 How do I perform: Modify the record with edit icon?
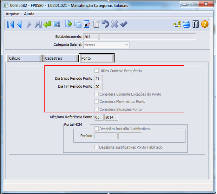pyautogui.click(x=87, y=24)
